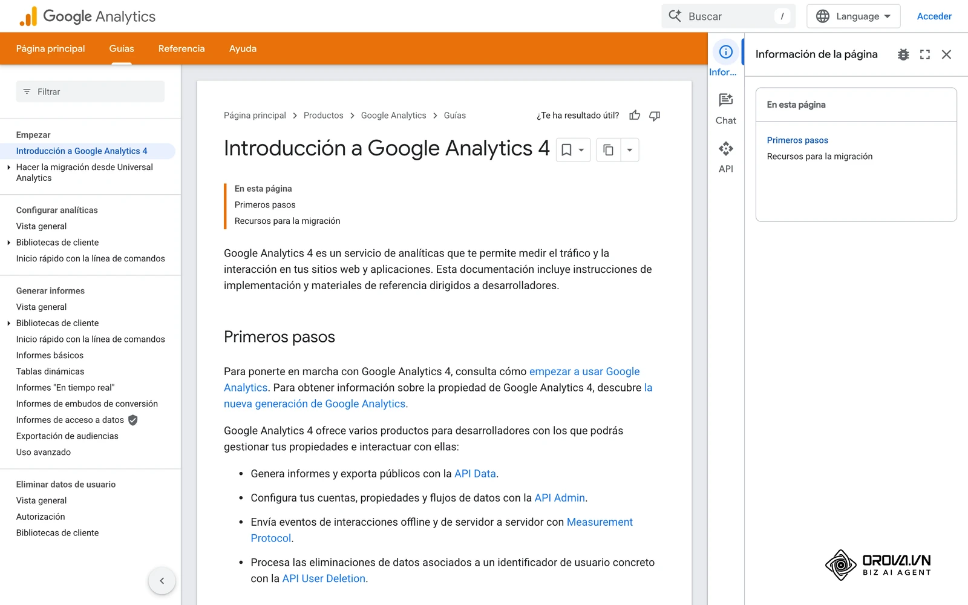Open the copy options dropdown arrow
This screenshot has width=968, height=605.
coord(629,150)
